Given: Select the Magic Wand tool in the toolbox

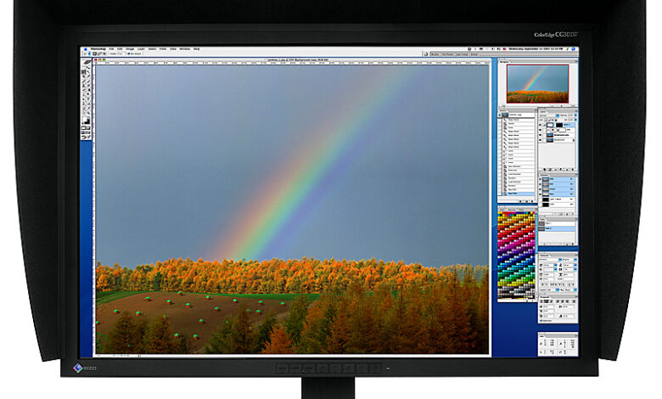Looking at the screenshot, I should (88, 72).
